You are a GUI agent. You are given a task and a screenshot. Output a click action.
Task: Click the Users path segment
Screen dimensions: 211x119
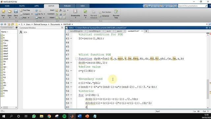(x=28, y=24)
